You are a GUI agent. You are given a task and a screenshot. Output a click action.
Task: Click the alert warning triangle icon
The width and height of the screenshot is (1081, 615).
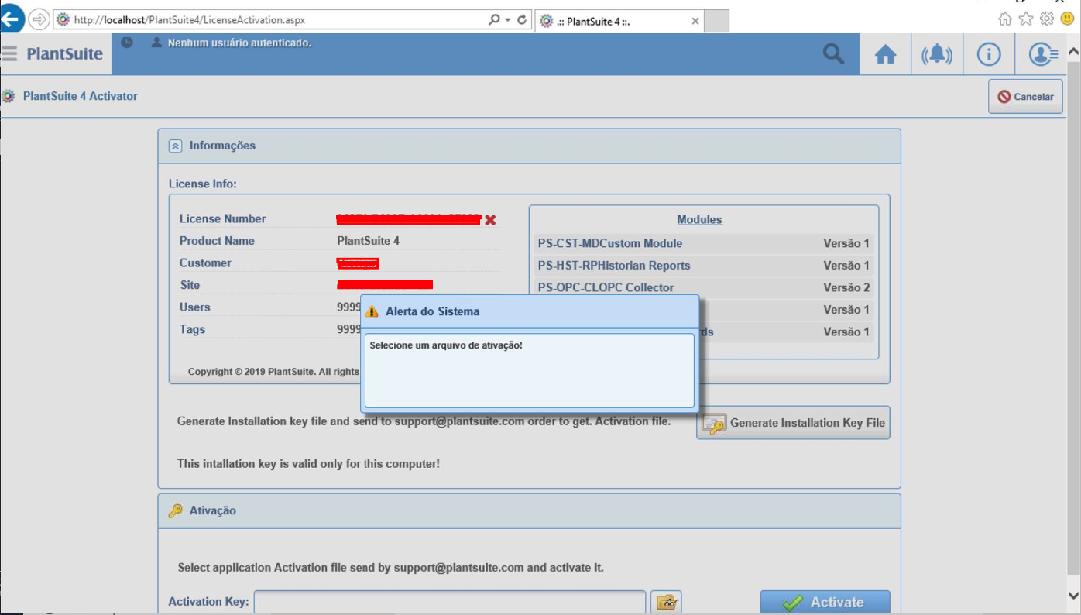(372, 311)
